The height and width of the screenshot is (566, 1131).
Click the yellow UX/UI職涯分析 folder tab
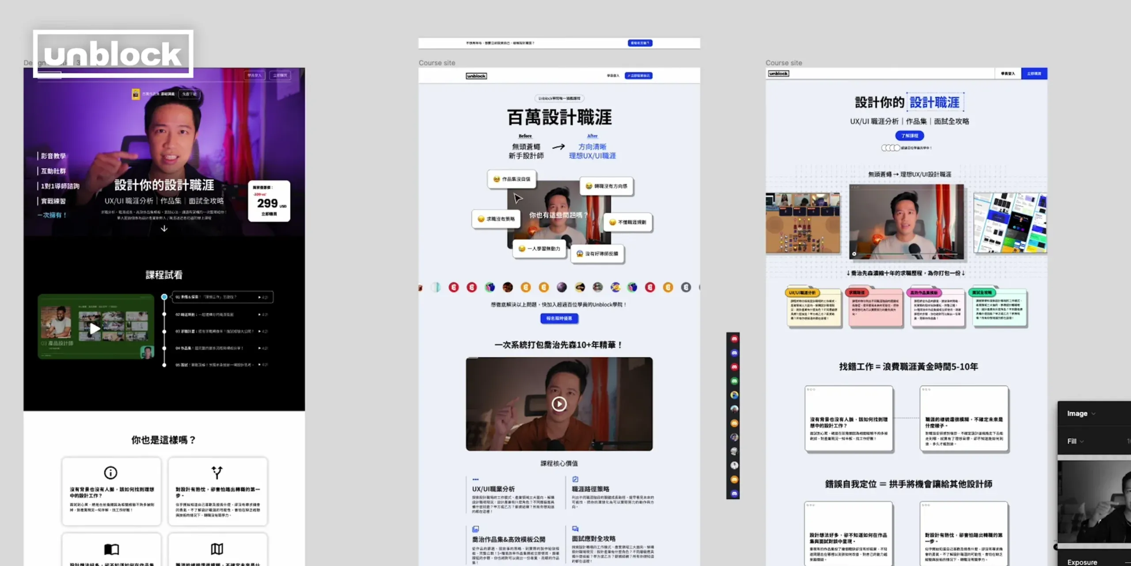(802, 292)
